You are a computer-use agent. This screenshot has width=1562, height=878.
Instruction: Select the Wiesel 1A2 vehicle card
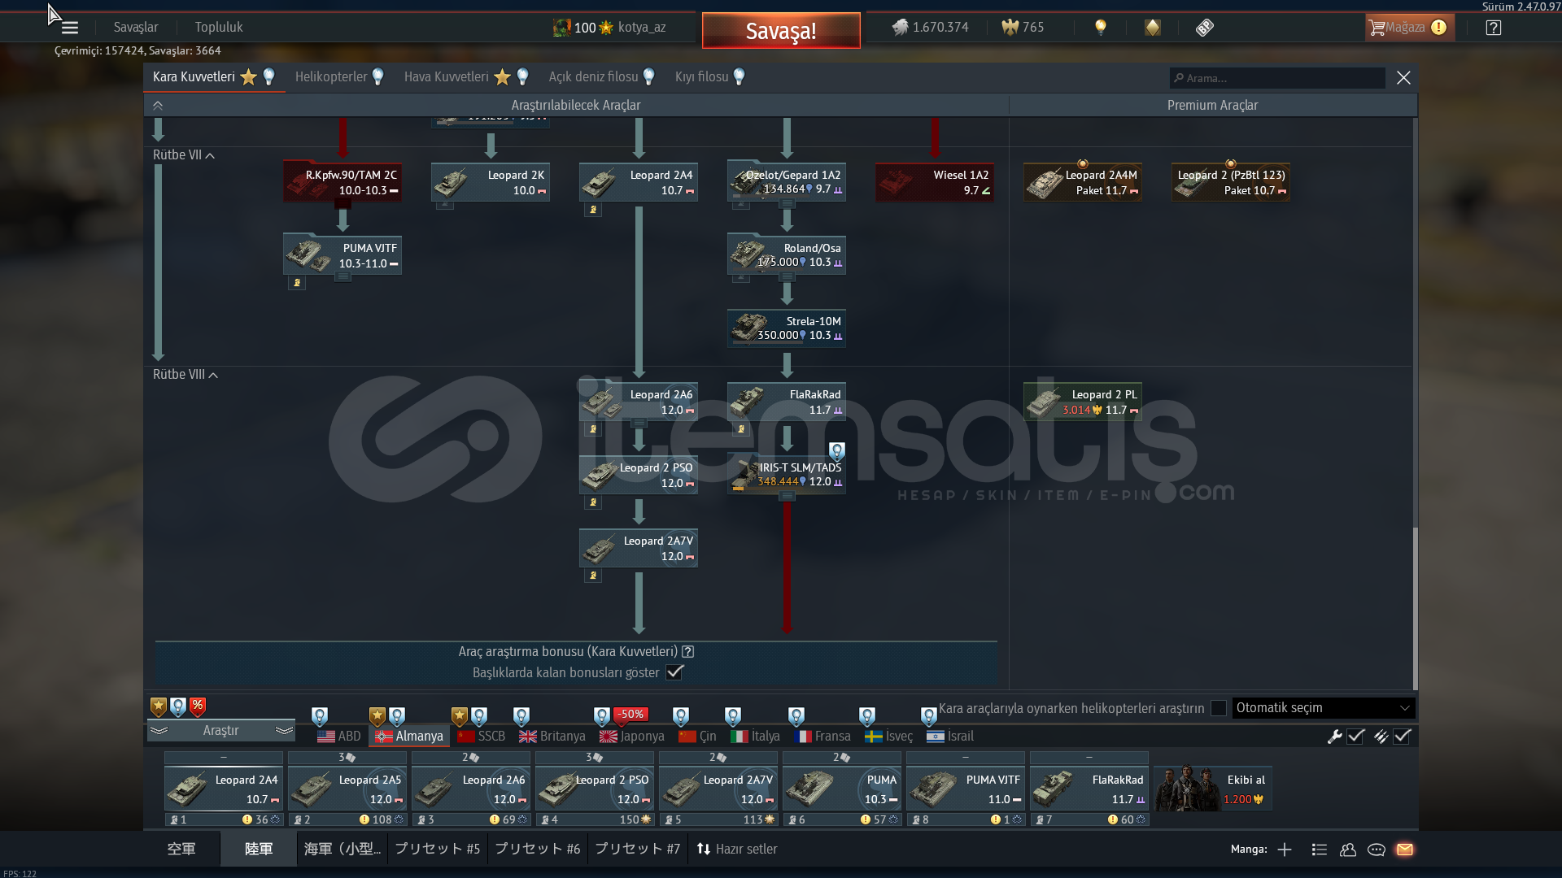[x=935, y=182]
